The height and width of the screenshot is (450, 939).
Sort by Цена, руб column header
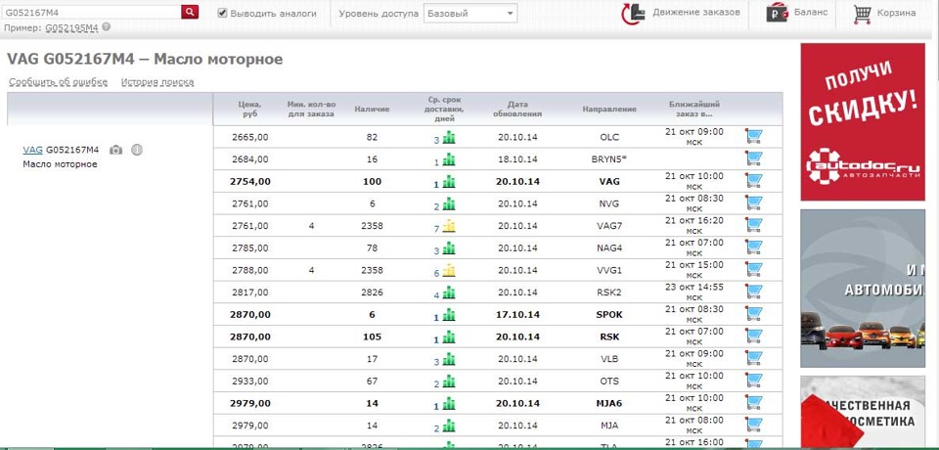pyautogui.click(x=249, y=109)
